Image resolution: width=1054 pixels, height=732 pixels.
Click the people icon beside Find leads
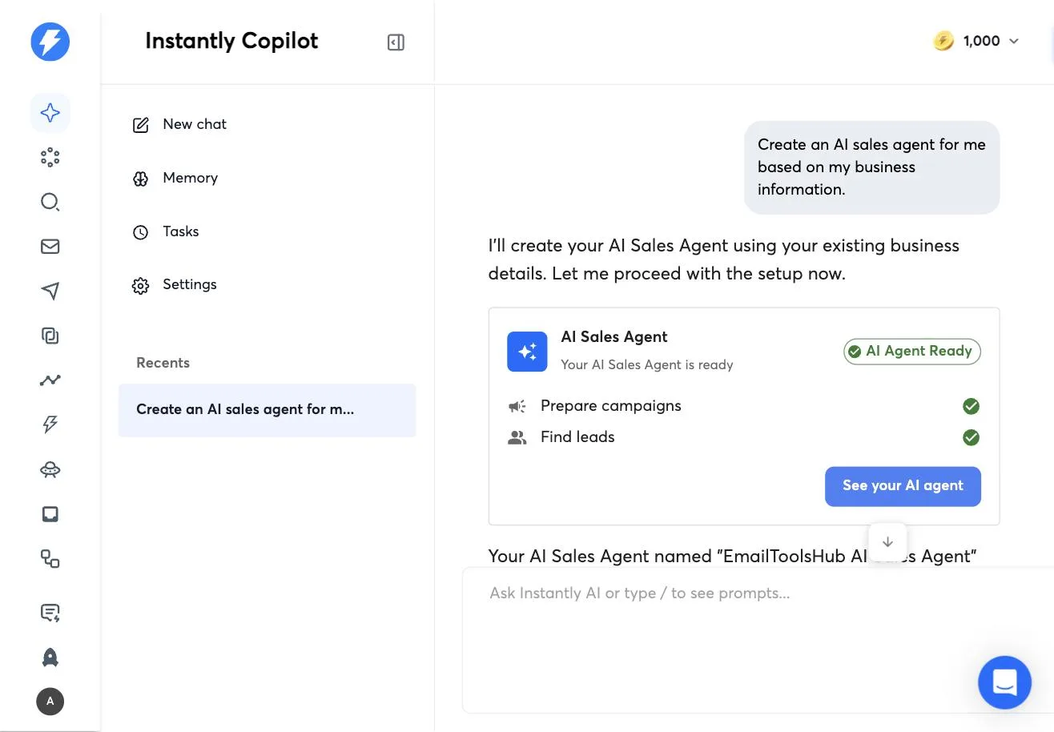517,438
